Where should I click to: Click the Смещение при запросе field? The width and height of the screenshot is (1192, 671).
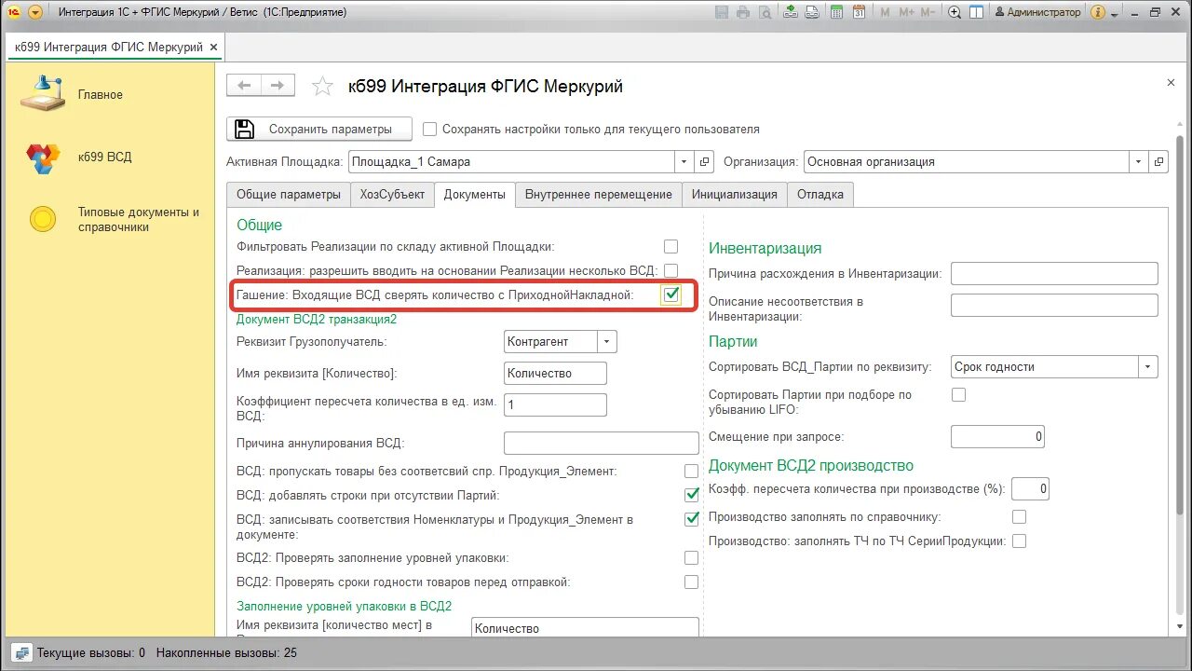tap(997, 436)
